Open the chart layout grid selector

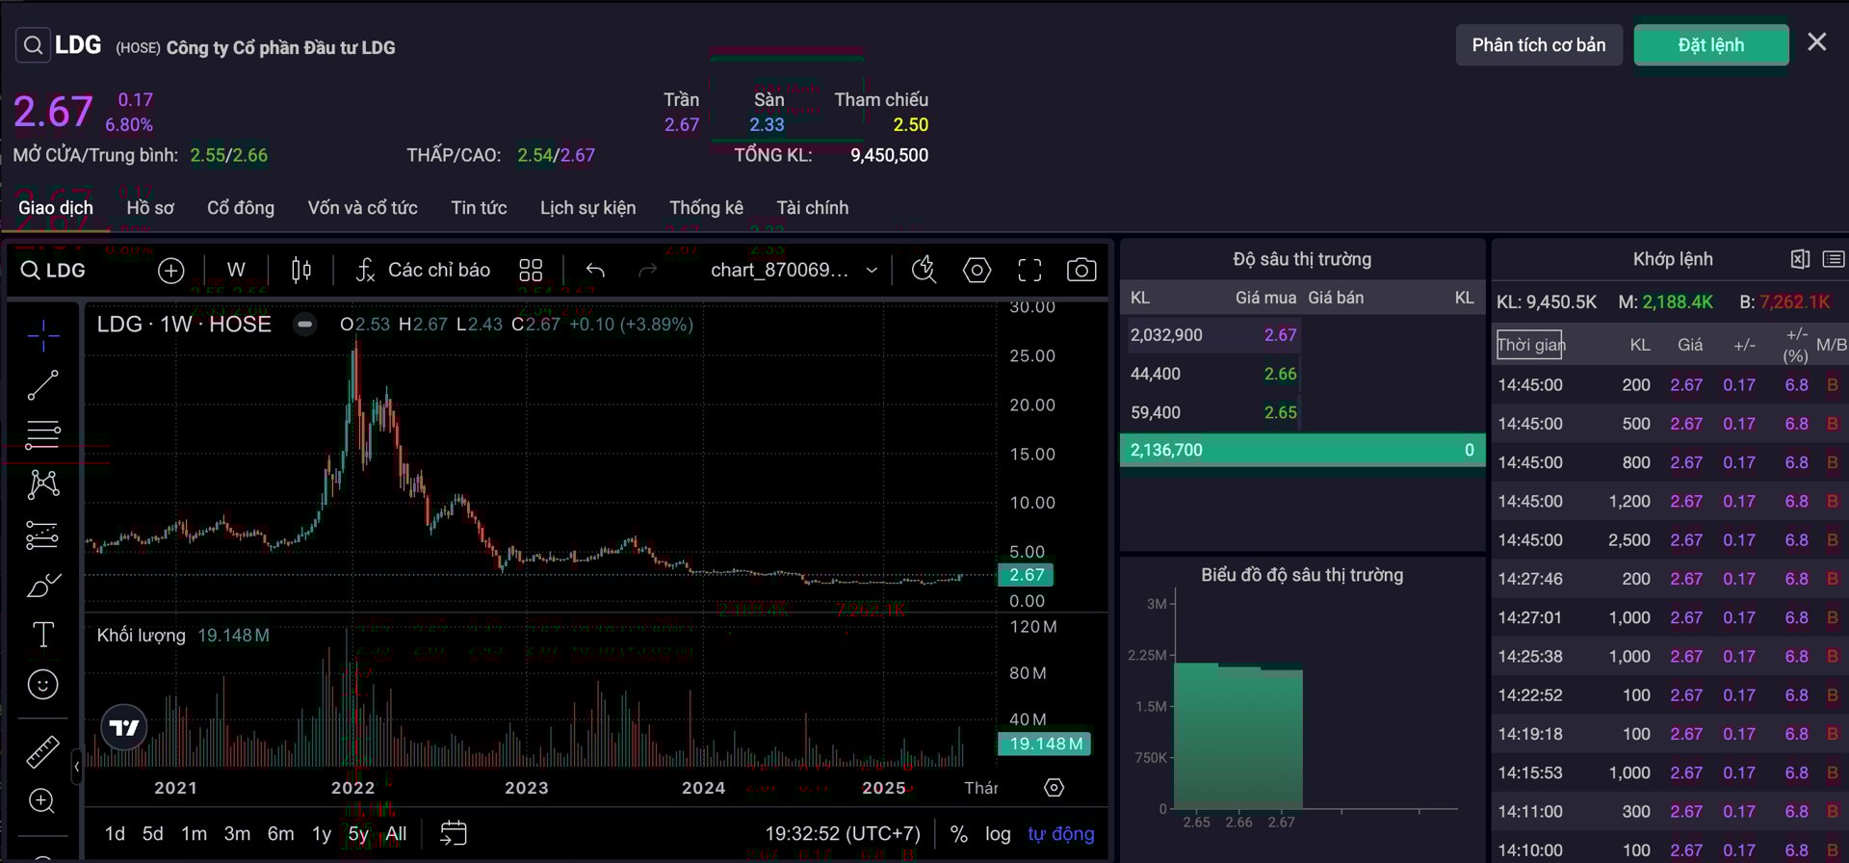tap(531, 271)
